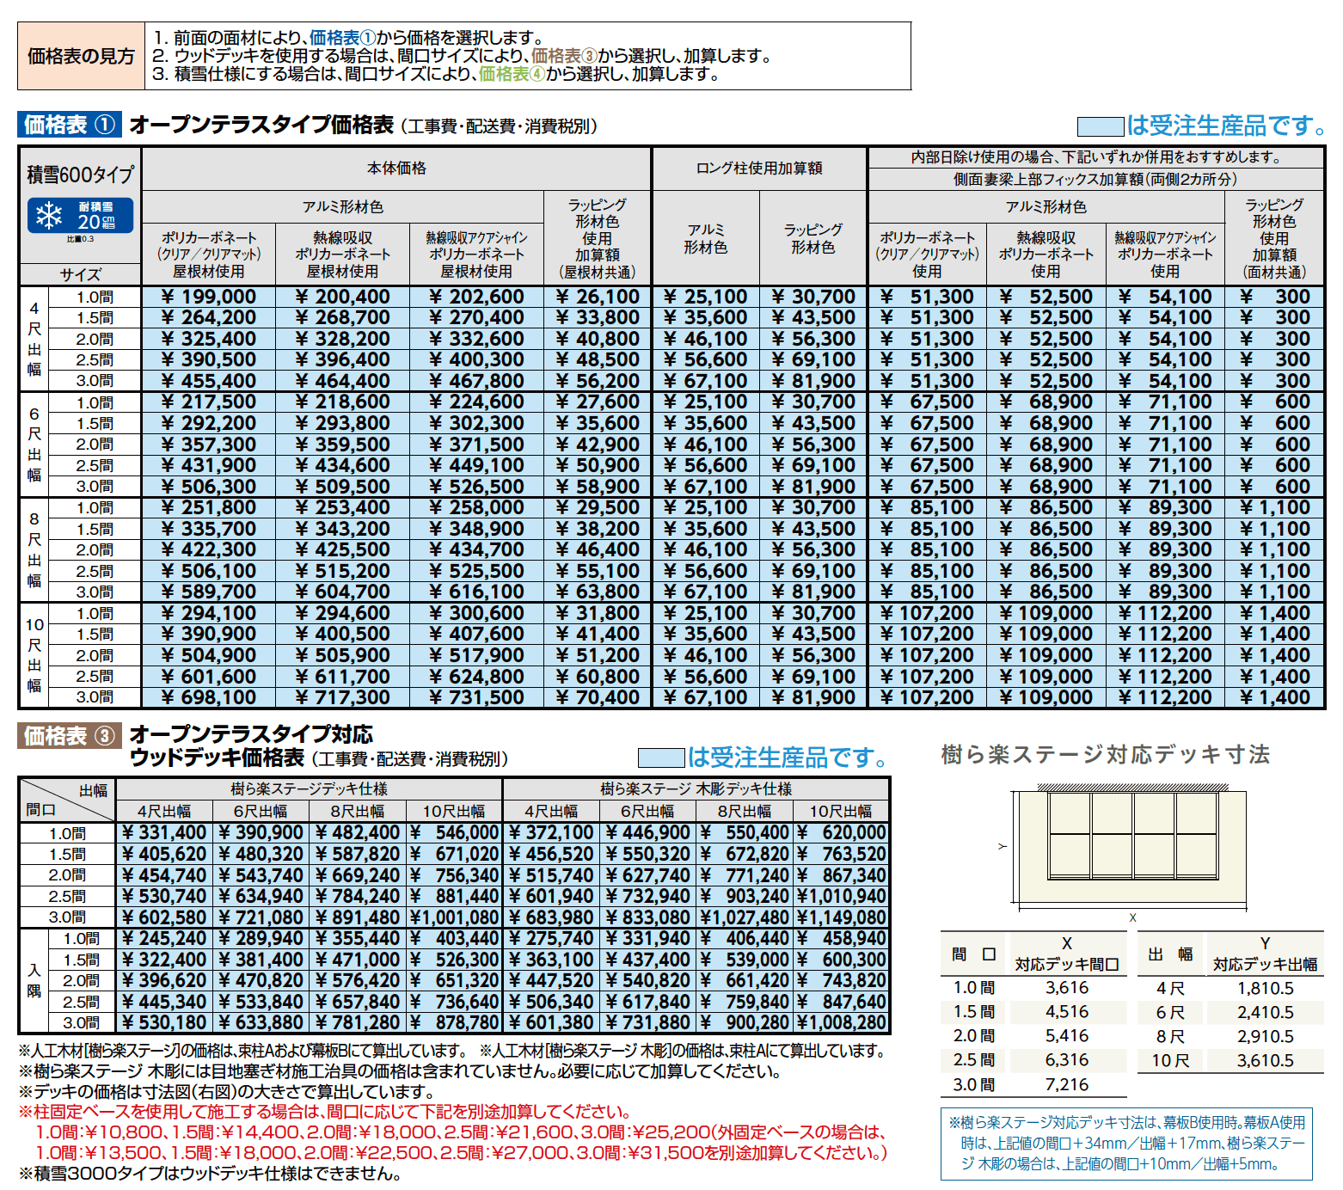The width and height of the screenshot is (1343, 1190).
Task: Click the deck price ¥ 480,320
Action: coord(261,854)
